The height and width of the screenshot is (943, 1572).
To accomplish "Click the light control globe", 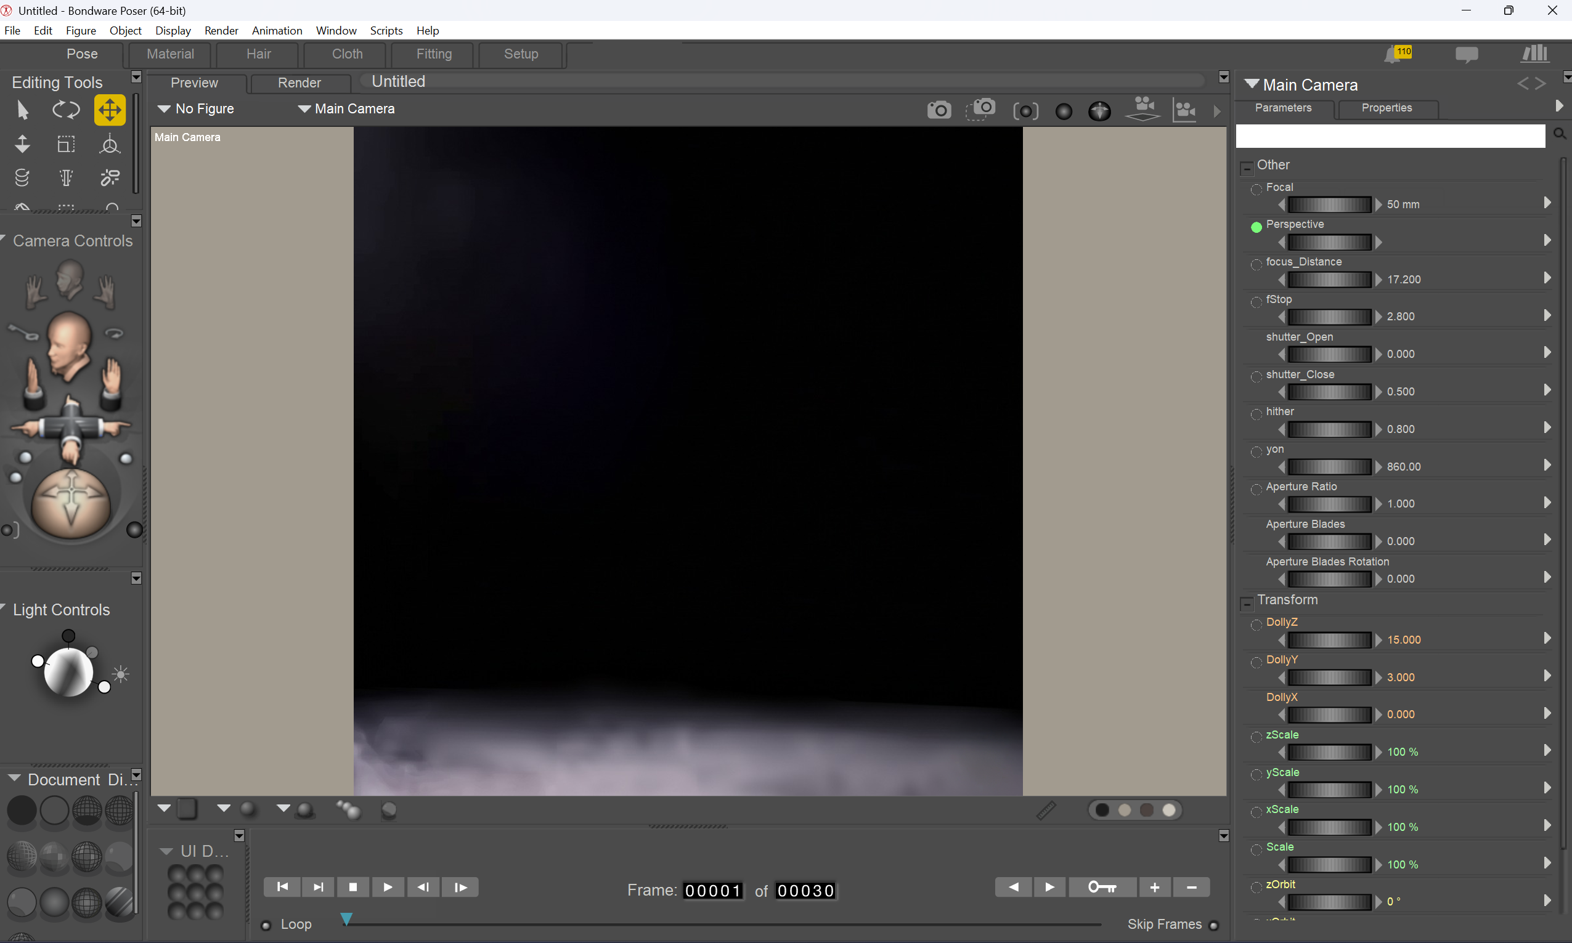I will tap(68, 671).
